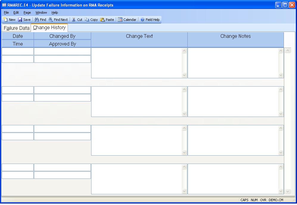Click the New record toolbar icon
This screenshot has height=205, width=297.
coord(6,20)
